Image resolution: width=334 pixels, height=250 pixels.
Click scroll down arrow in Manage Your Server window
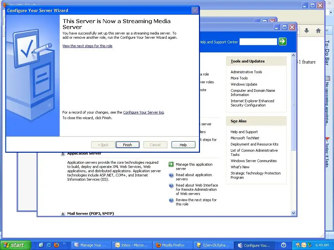point(293,213)
